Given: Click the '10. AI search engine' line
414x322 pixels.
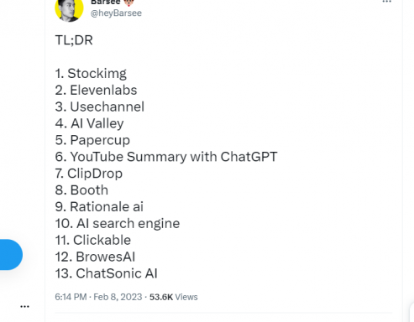Looking at the screenshot, I should tap(118, 224).
